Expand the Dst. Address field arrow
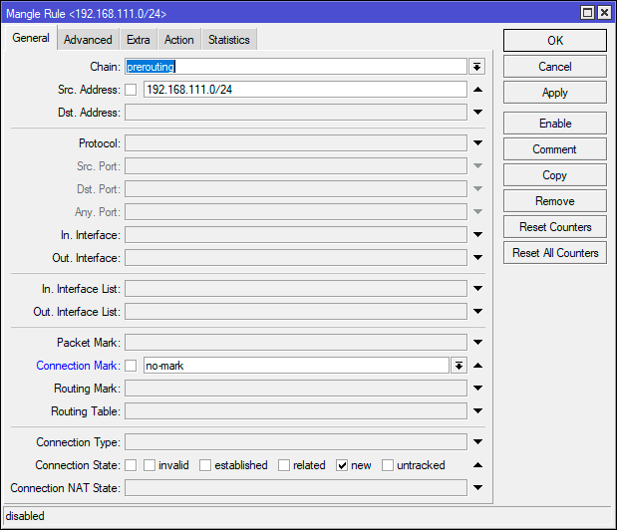Screen dimensions: 617x530 [x=477, y=113]
